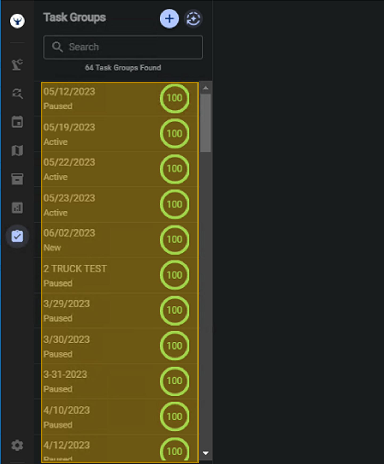
Task: Open the 4/10/2023 Paused task group
Action: [x=101, y=417]
